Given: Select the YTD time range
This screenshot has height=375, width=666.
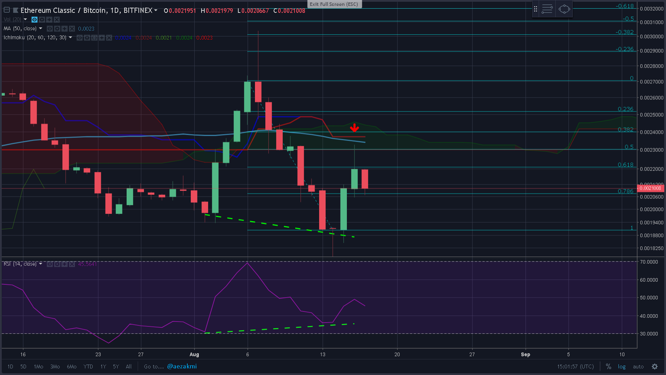Looking at the screenshot, I should 88,366.
